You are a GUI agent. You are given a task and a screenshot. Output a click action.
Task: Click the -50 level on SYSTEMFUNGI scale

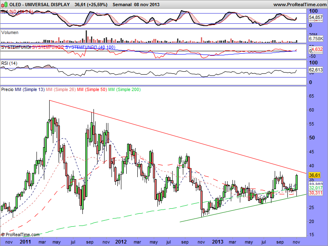[x=312, y=56]
